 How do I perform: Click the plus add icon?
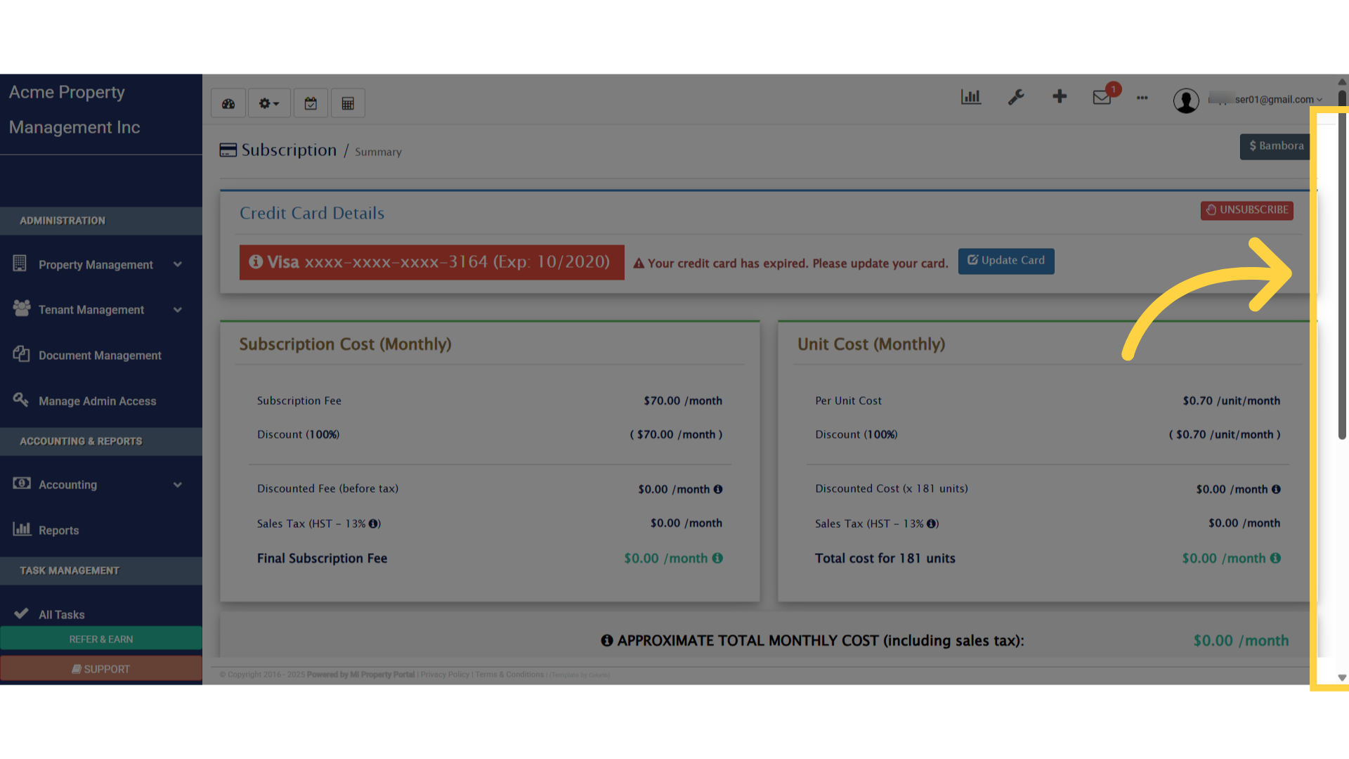click(1060, 97)
